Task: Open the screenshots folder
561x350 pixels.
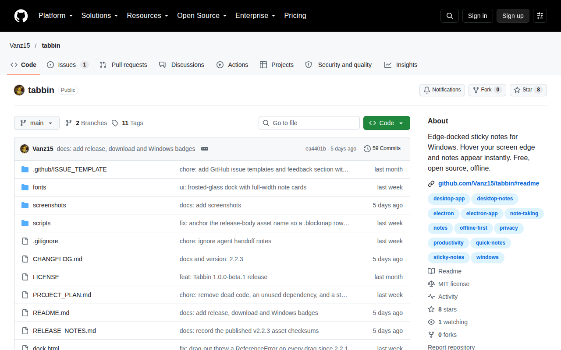Action: (49, 205)
